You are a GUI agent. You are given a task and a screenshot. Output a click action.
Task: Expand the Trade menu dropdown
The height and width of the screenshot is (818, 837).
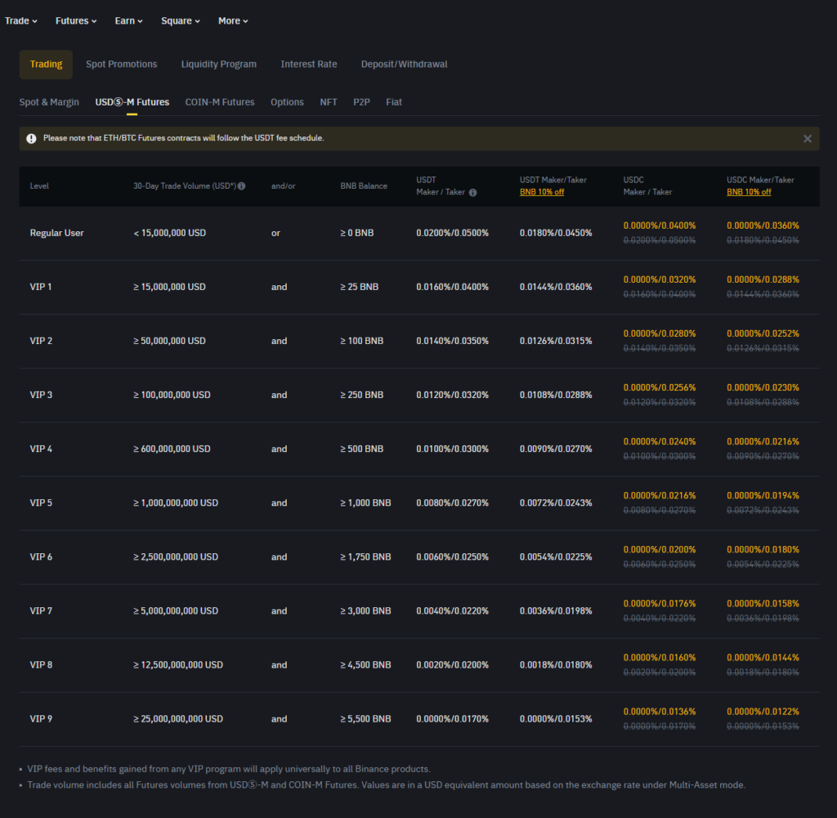(x=21, y=21)
